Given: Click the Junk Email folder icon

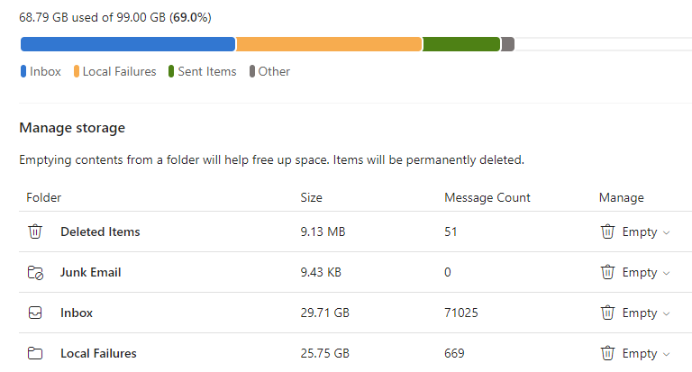Looking at the screenshot, I should 35,272.
